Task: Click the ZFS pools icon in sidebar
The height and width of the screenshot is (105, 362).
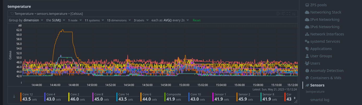Action: tap(307, 5)
